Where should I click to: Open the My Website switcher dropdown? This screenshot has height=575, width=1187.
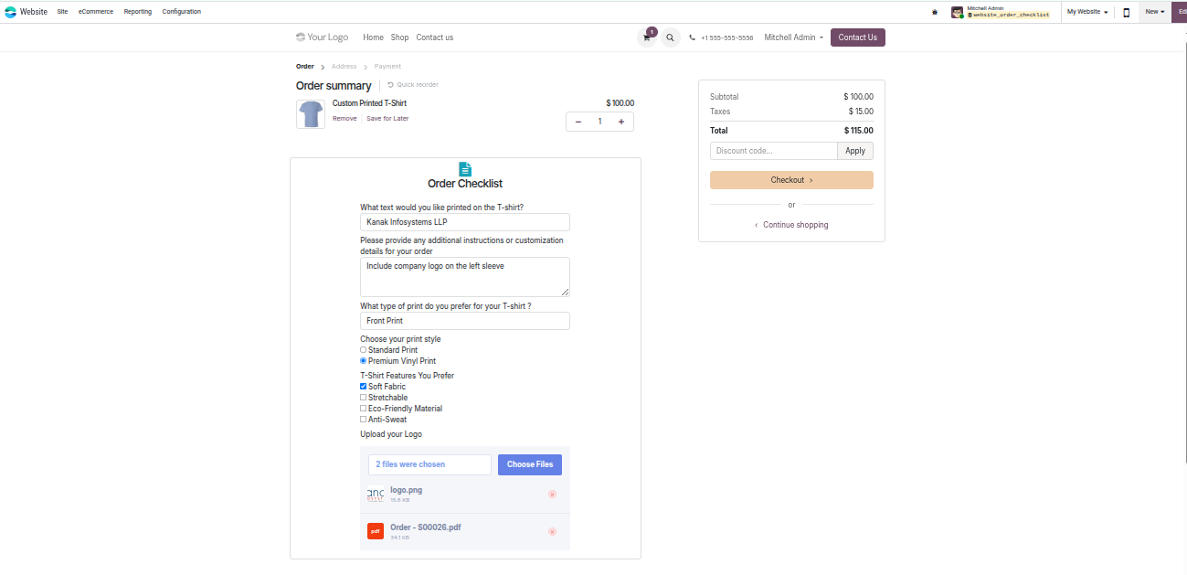1087,12
